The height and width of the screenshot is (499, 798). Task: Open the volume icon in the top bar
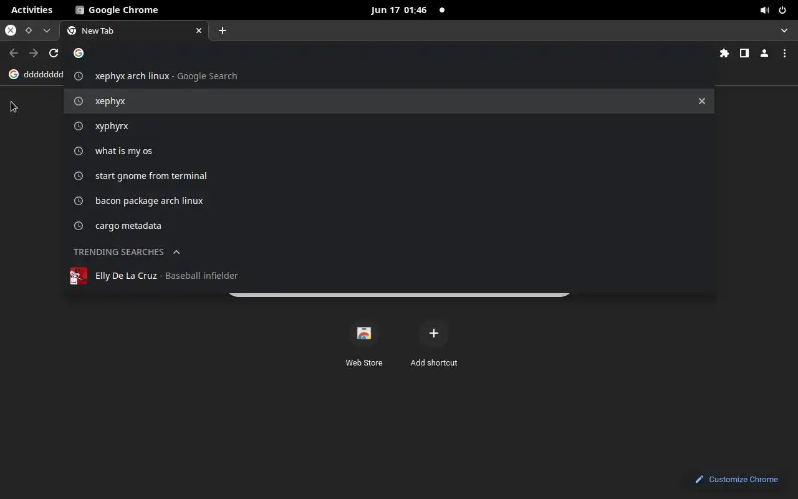coord(764,10)
